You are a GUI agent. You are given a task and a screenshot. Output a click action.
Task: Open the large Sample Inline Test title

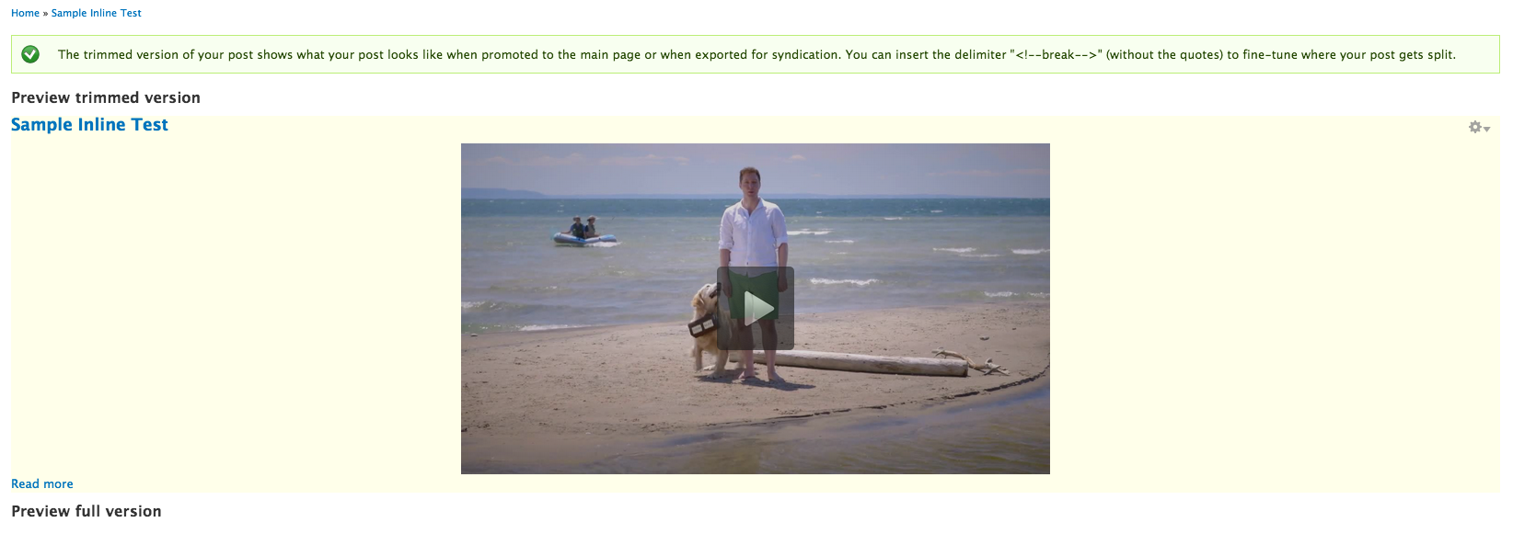click(x=89, y=124)
